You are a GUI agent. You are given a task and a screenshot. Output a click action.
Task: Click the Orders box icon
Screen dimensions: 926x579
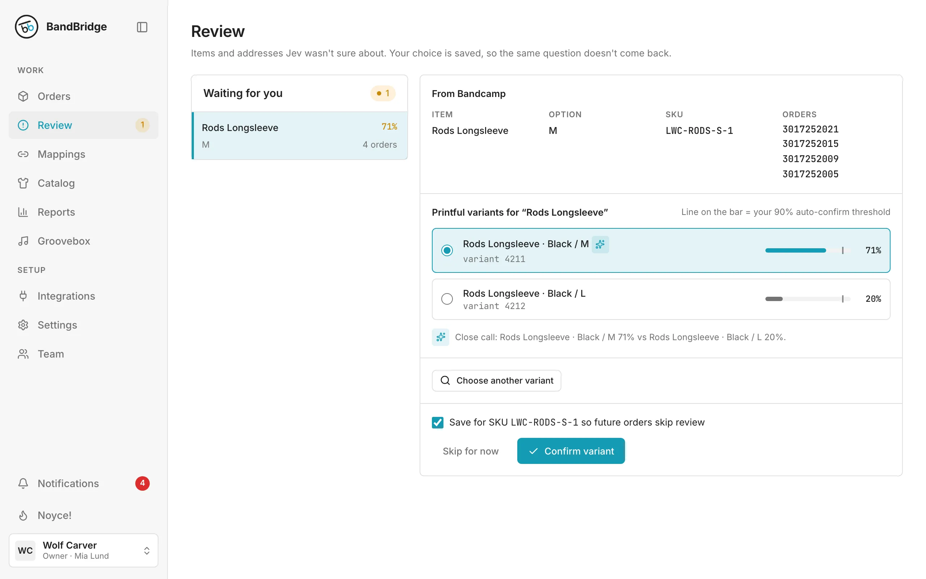coord(23,96)
